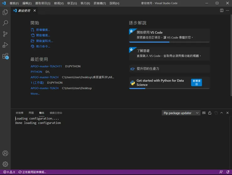Click the 正在啟用延伸模組 status item

coord(32,172)
